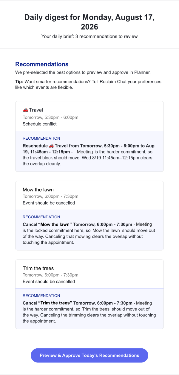
Task: Open the Mow the lawn event title
Action: click(x=38, y=190)
